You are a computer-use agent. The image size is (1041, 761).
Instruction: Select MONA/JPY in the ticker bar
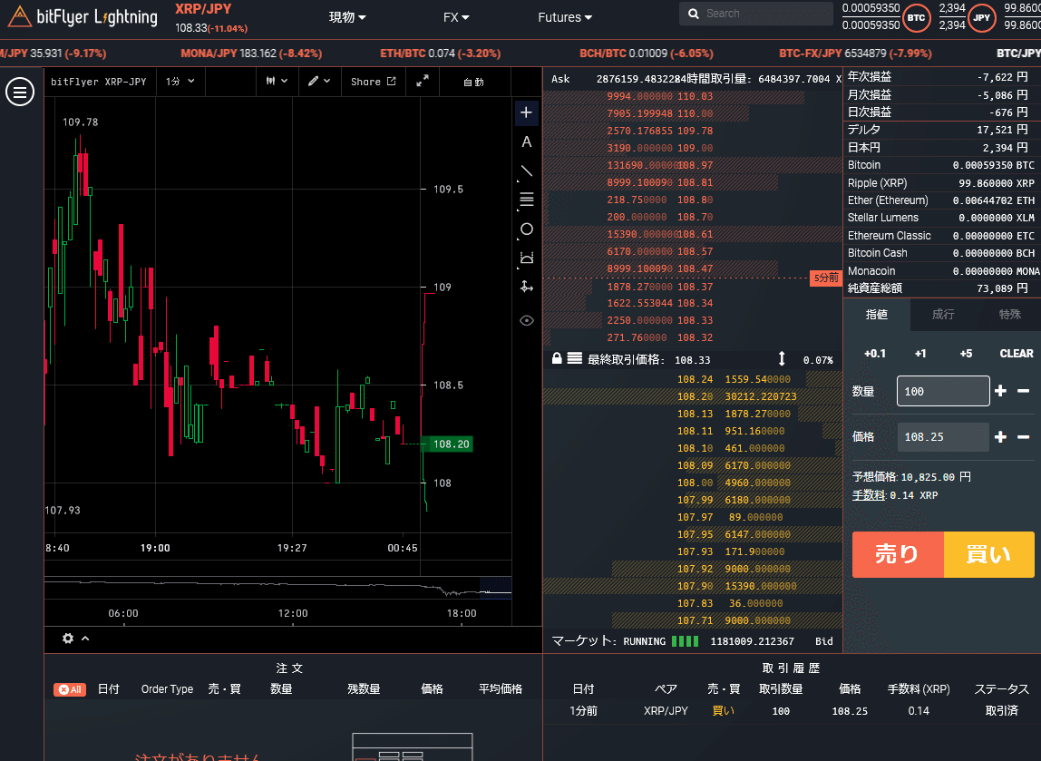coord(251,54)
